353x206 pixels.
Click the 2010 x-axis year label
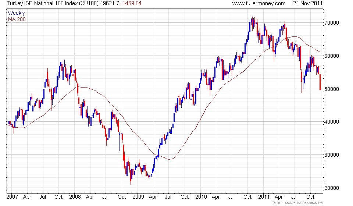point(201,197)
